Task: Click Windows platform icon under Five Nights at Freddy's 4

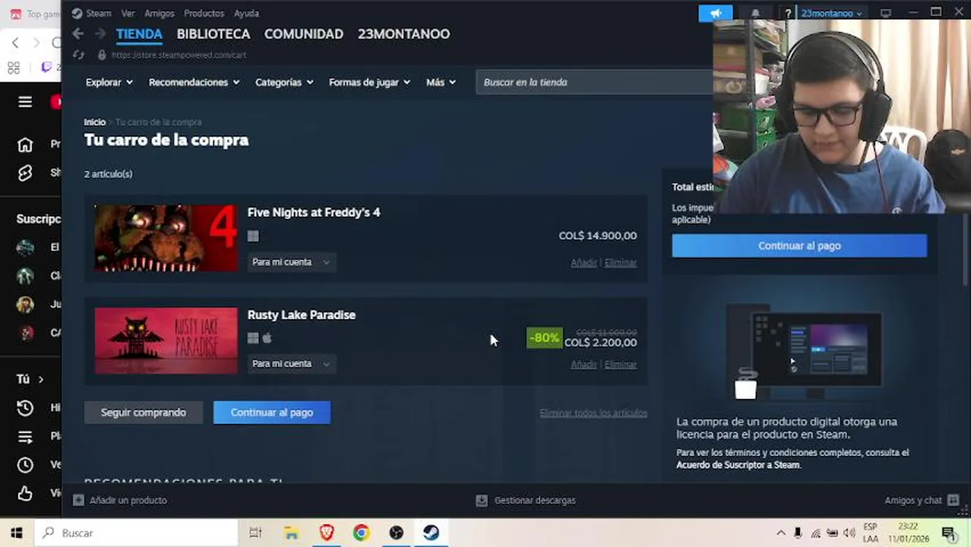Action: tap(253, 236)
